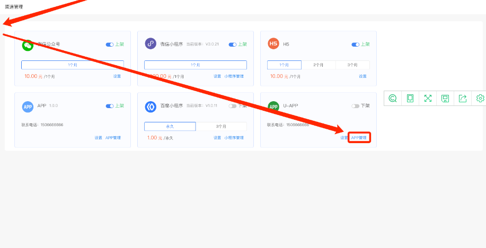Open settings gear in the floating toolbar

coord(480,98)
